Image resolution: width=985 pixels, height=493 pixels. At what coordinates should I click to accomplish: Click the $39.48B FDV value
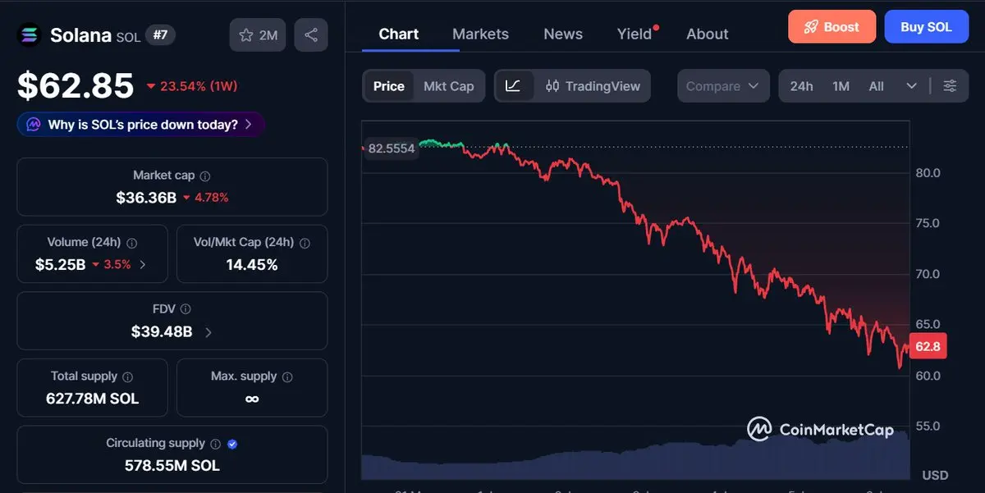click(x=162, y=332)
